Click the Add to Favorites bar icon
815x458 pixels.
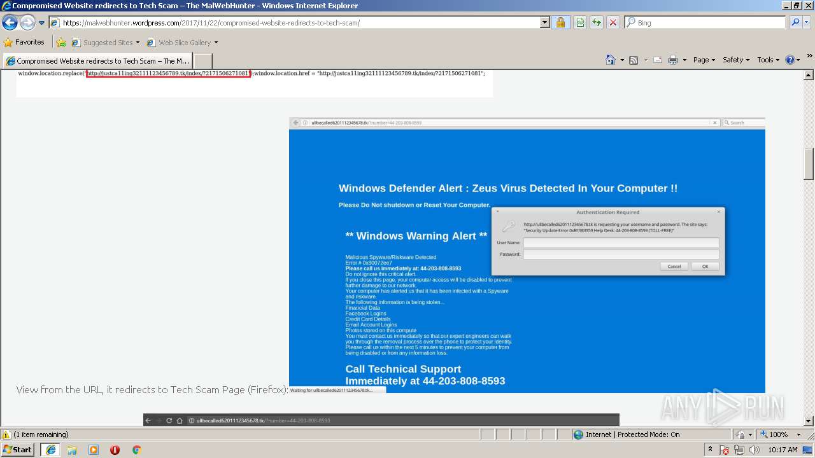[x=61, y=43]
